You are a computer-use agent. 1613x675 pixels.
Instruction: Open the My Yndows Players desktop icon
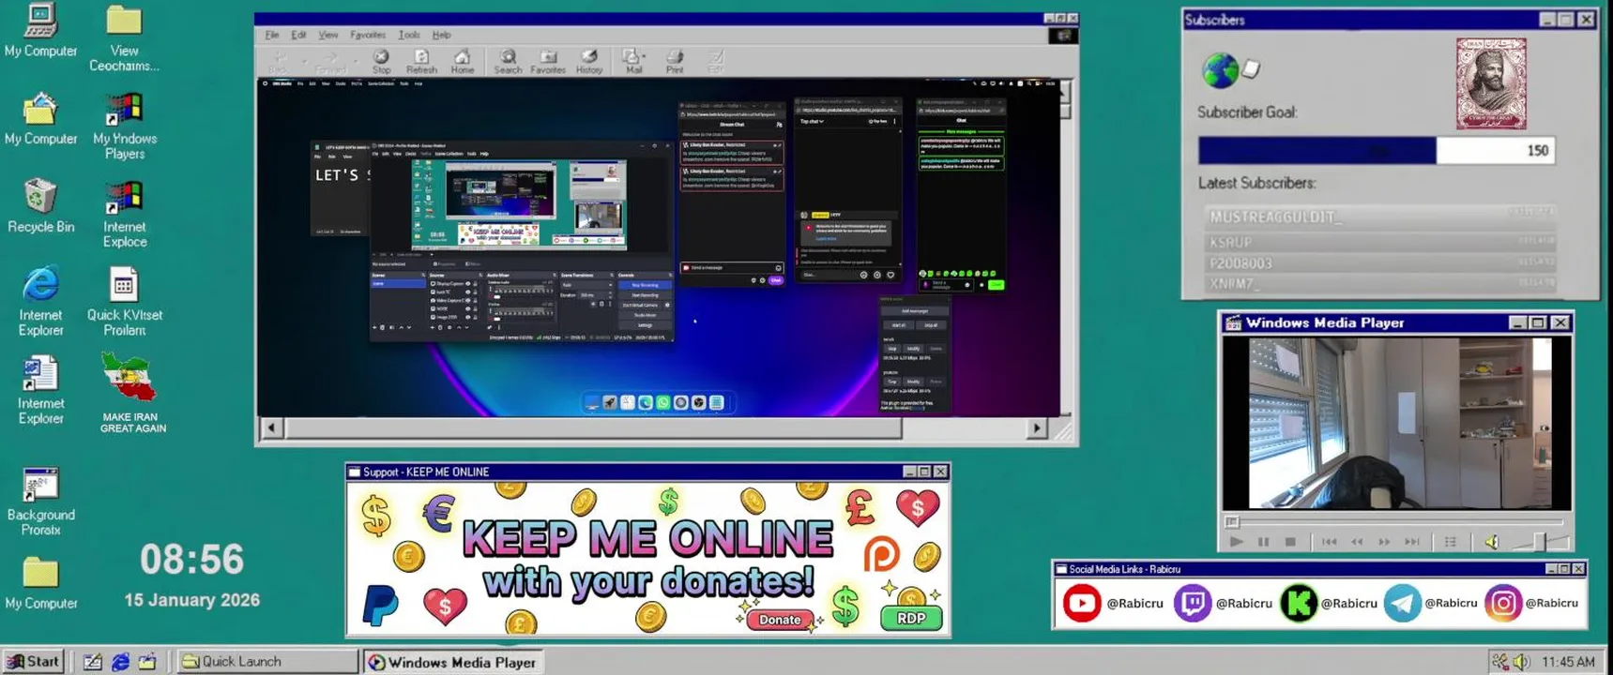click(124, 127)
